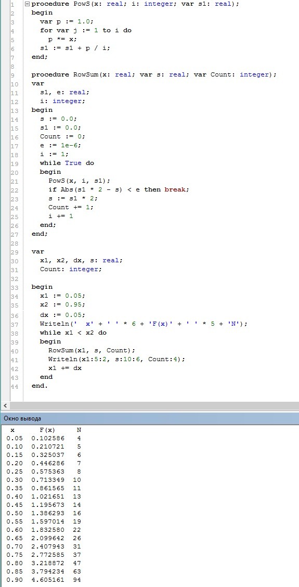Place cursor on 'procedure PowS' declaration line

pyautogui.click(x=136, y=4)
